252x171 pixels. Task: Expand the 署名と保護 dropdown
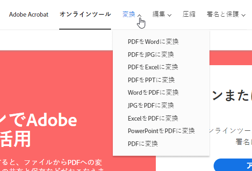[226, 14]
